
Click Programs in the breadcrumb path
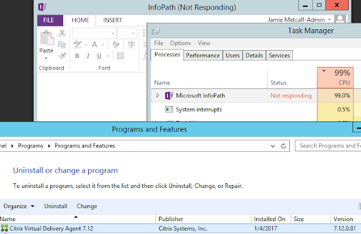pyautogui.click(x=30, y=146)
